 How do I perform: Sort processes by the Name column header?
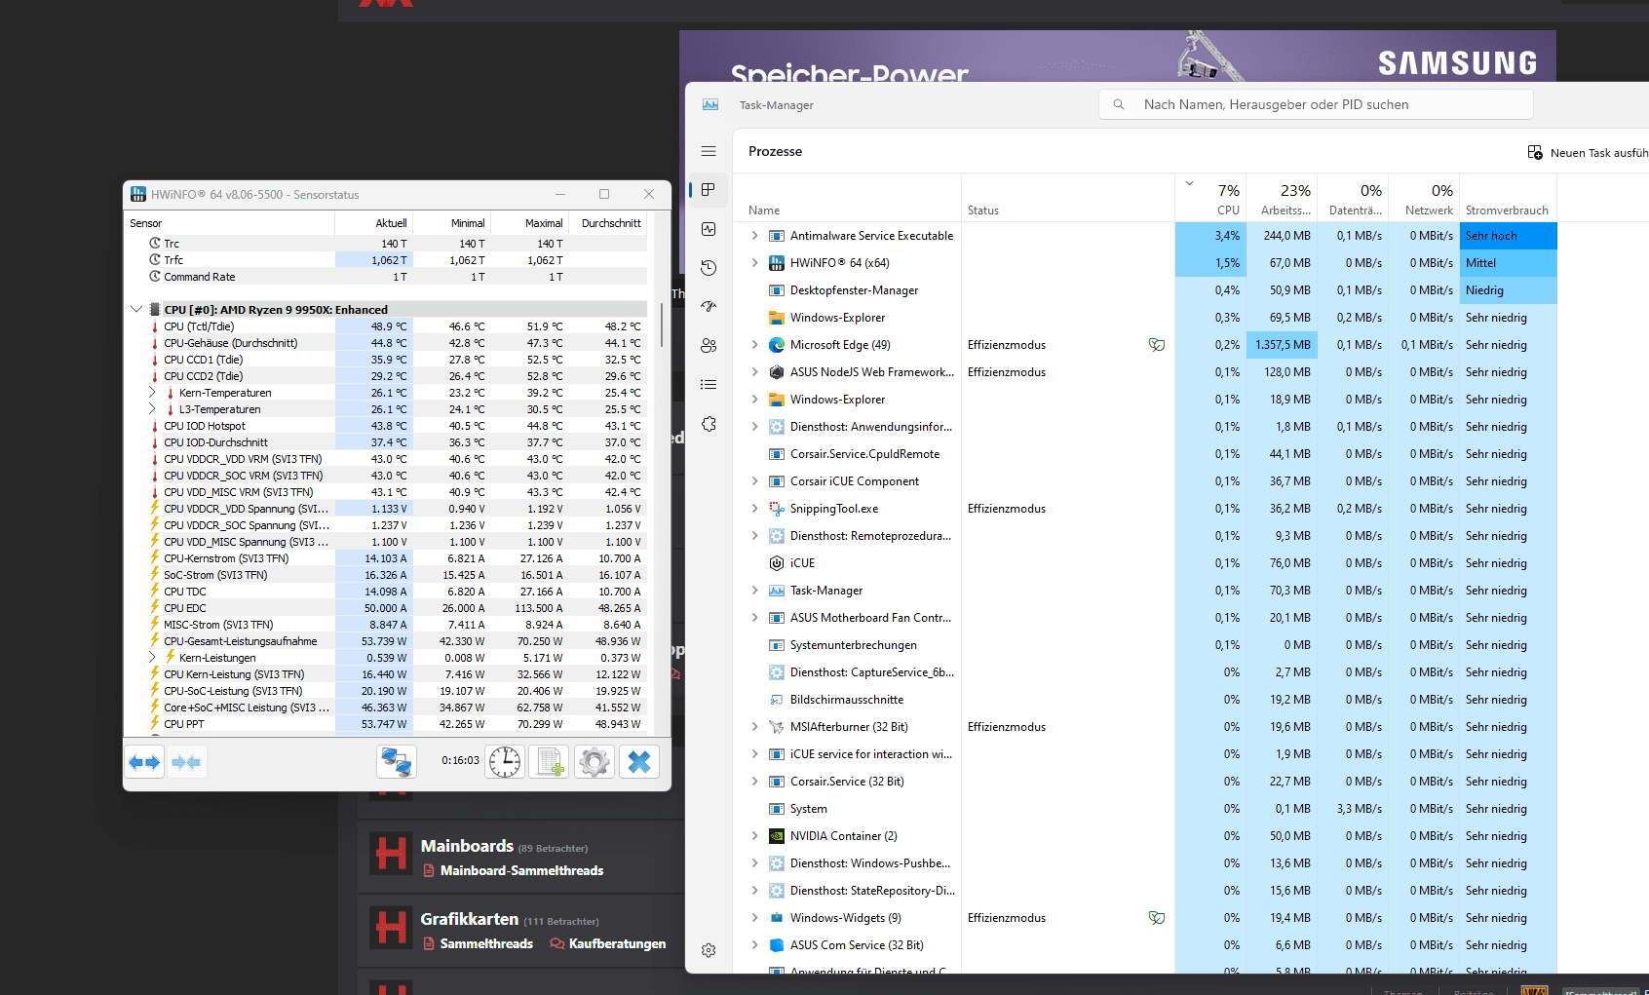(847, 199)
